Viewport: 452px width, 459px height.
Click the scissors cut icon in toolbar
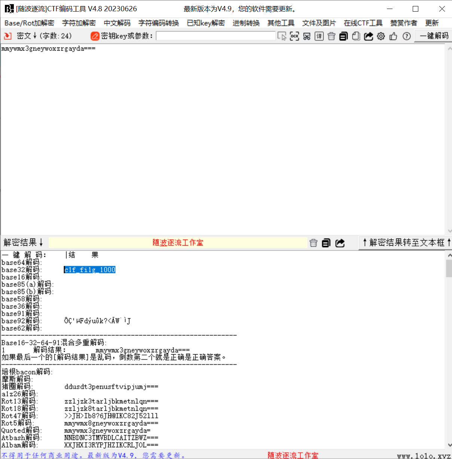point(307,36)
